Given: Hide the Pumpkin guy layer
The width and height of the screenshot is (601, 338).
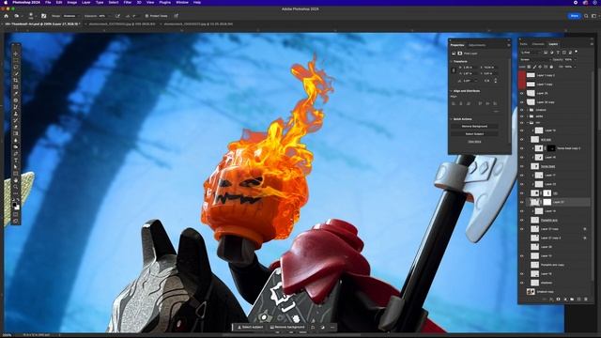Looking at the screenshot, I should (x=522, y=220).
